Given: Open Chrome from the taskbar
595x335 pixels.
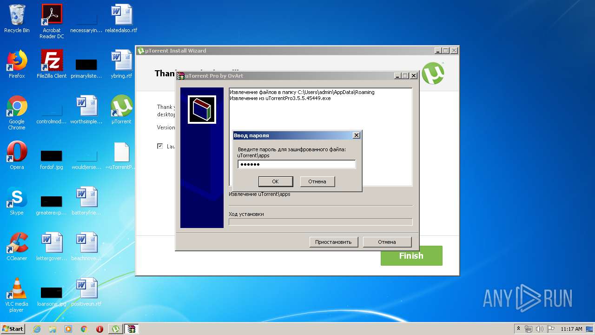Looking at the screenshot, I should tap(84, 329).
